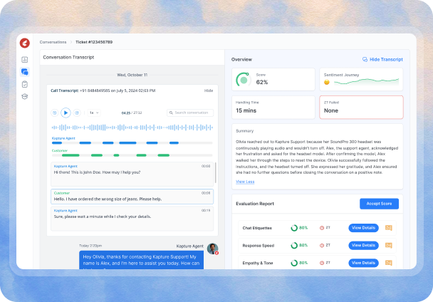Seek within the audio waveform
The height and width of the screenshot is (302, 433).
point(132,127)
